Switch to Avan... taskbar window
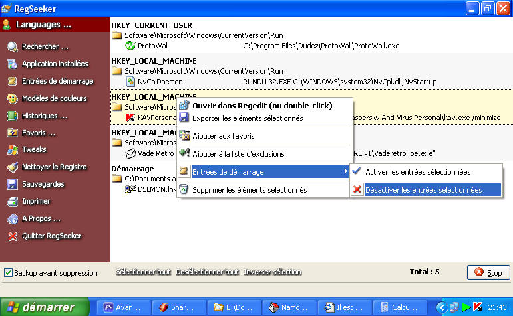The image size is (513, 316). (124, 307)
